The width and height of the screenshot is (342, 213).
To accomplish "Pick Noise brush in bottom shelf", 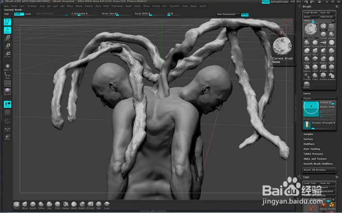I will pyautogui.click(x=17, y=205).
